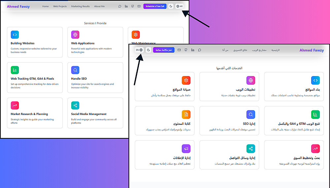
Task: Open the About Me nav link
Action: [x=99, y=6]
